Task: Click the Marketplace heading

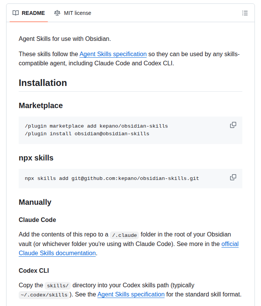Action: (x=41, y=105)
